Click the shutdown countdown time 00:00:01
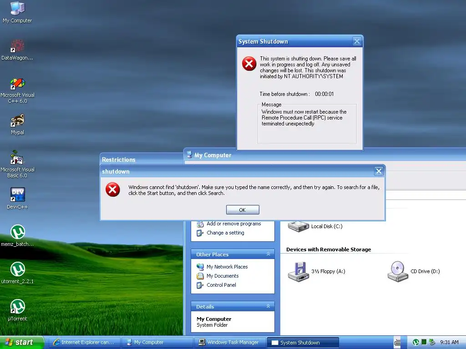The height and width of the screenshot is (349, 466). [324, 94]
